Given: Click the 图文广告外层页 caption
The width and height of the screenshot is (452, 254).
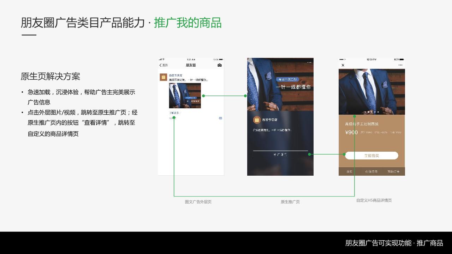Looking at the screenshot, I should (198, 202).
